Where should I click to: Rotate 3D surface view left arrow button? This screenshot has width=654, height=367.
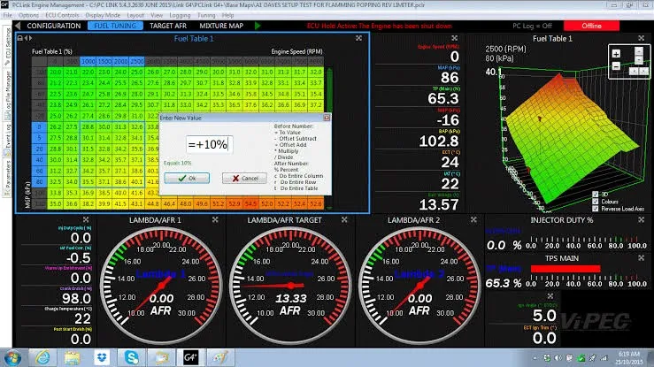coord(633,71)
